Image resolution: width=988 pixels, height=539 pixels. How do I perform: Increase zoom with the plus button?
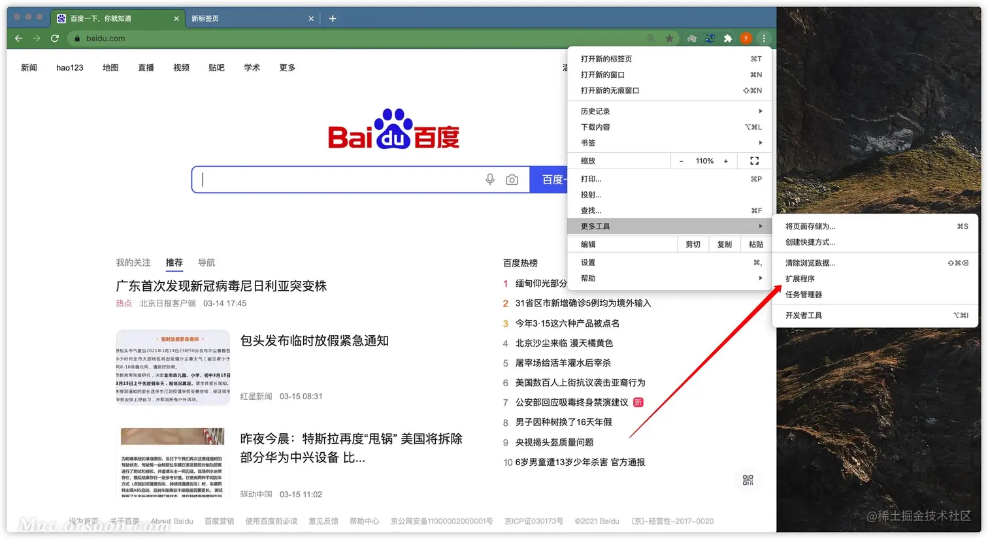coord(725,161)
